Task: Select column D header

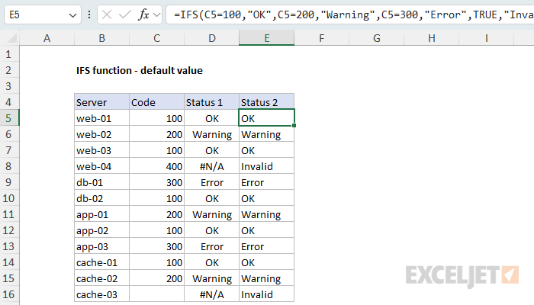Action: 212,38
